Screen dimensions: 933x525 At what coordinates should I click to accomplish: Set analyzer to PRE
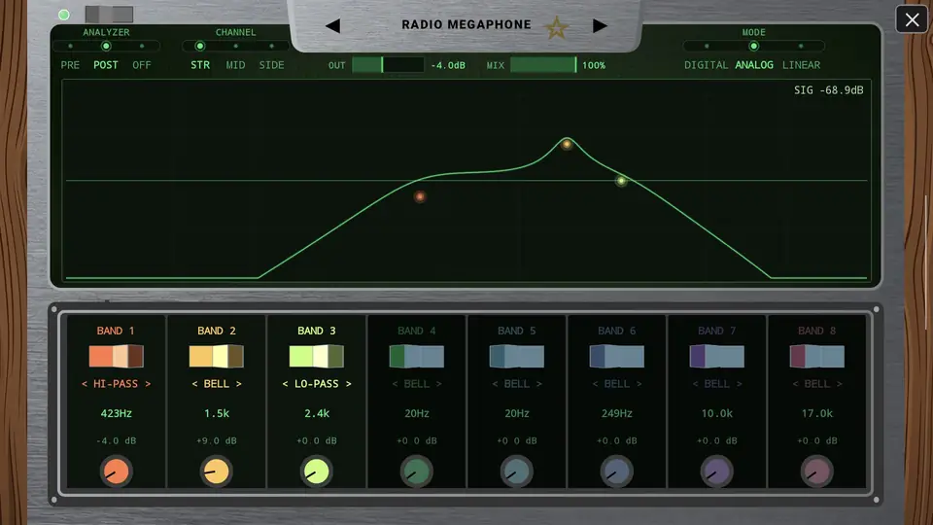(x=70, y=65)
